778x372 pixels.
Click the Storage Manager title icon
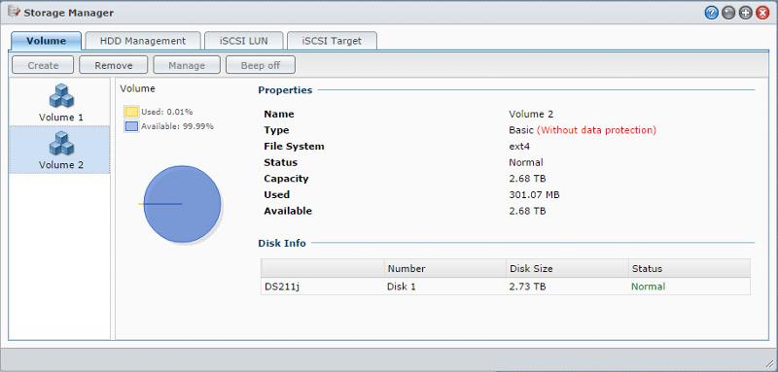[14, 12]
